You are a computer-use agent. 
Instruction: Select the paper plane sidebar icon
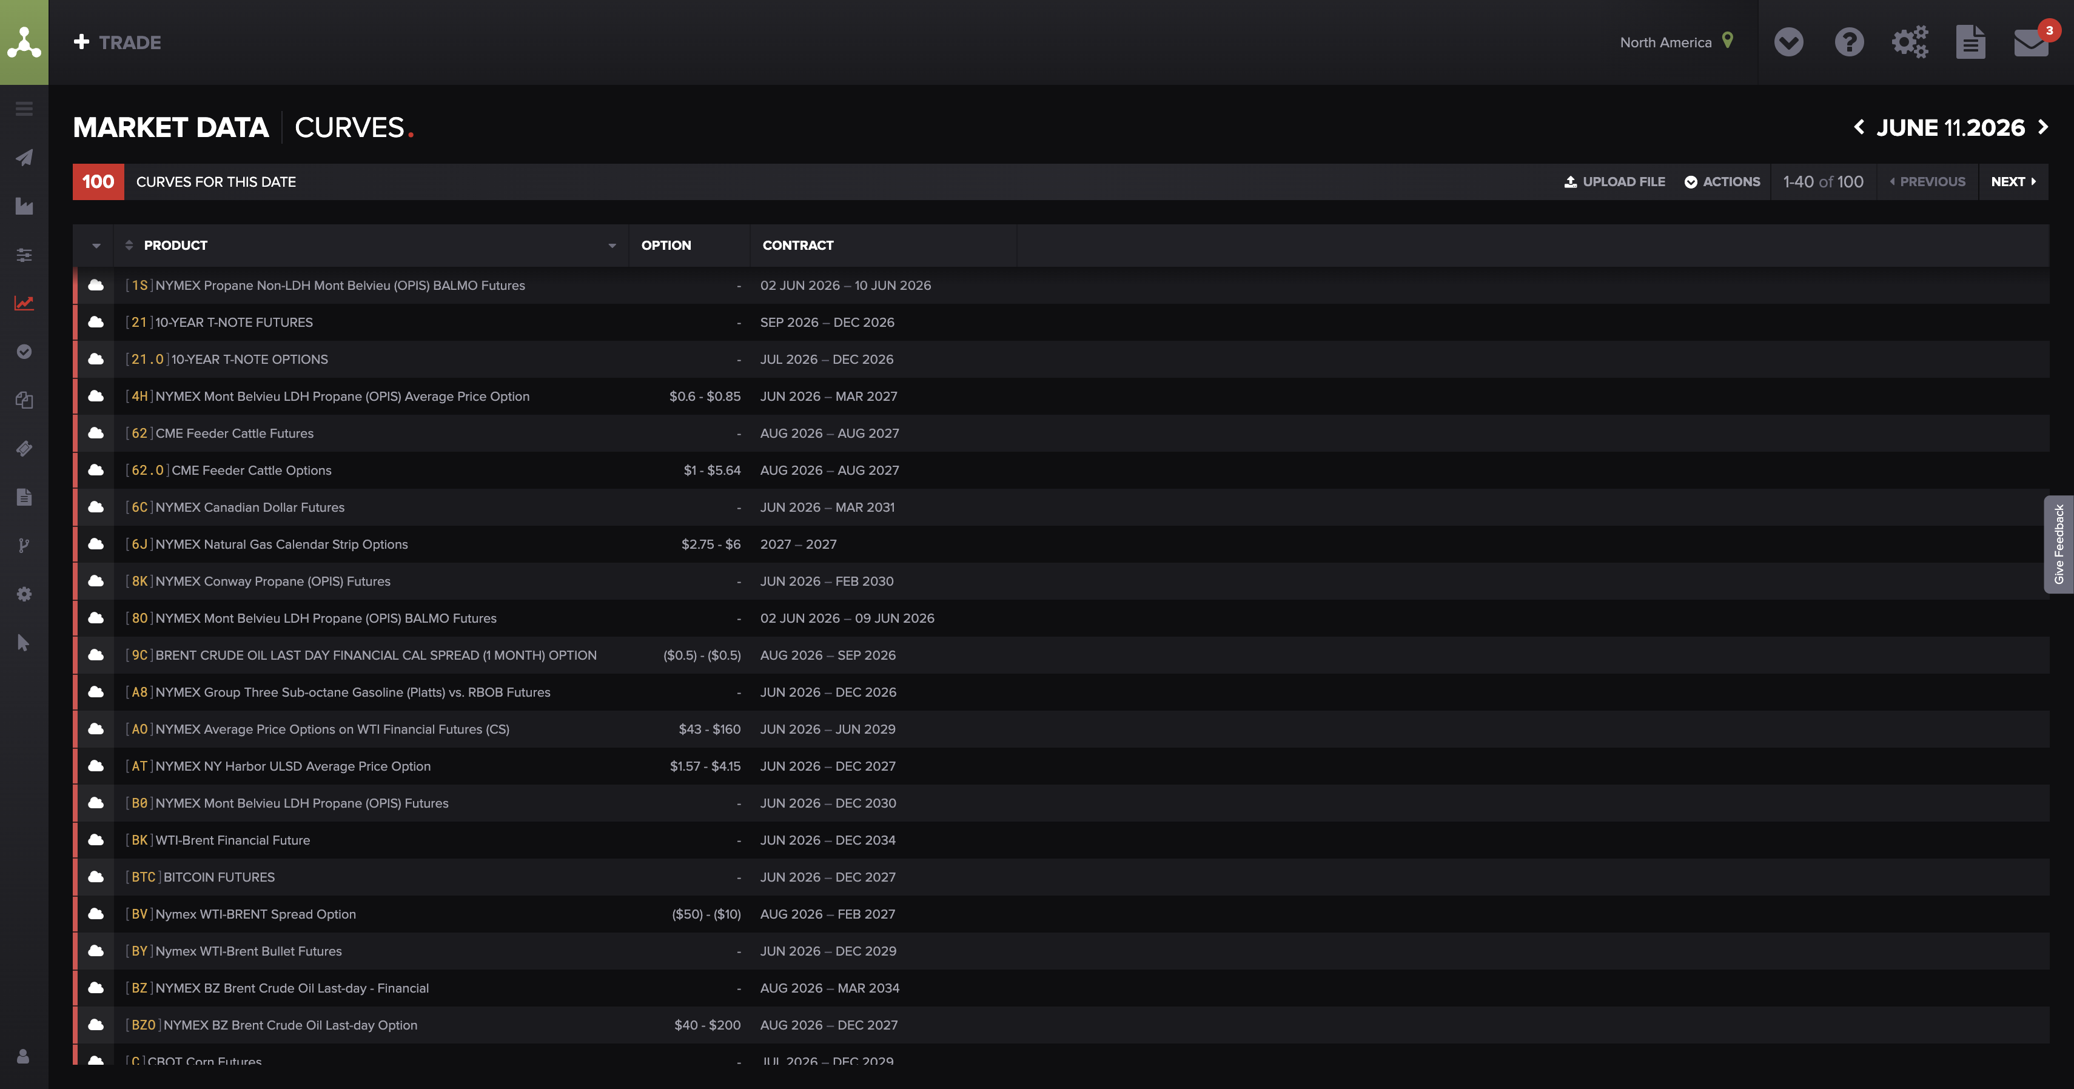pos(24,158)
